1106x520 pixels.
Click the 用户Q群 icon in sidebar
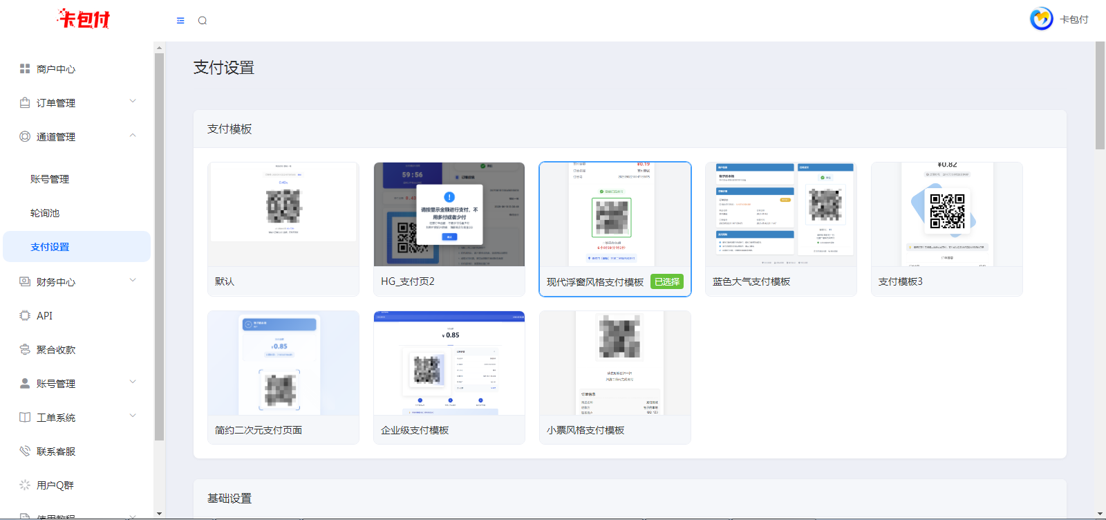(25, 485)
